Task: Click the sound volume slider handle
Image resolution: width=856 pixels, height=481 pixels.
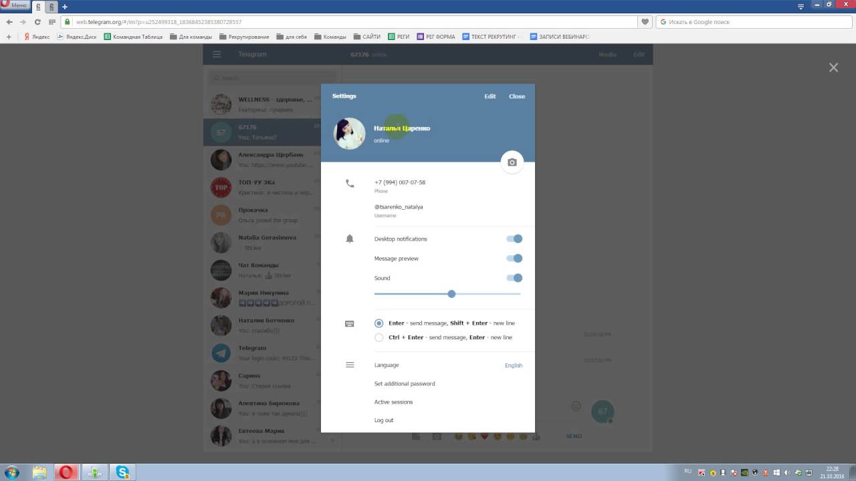Action: click(451, 294)
